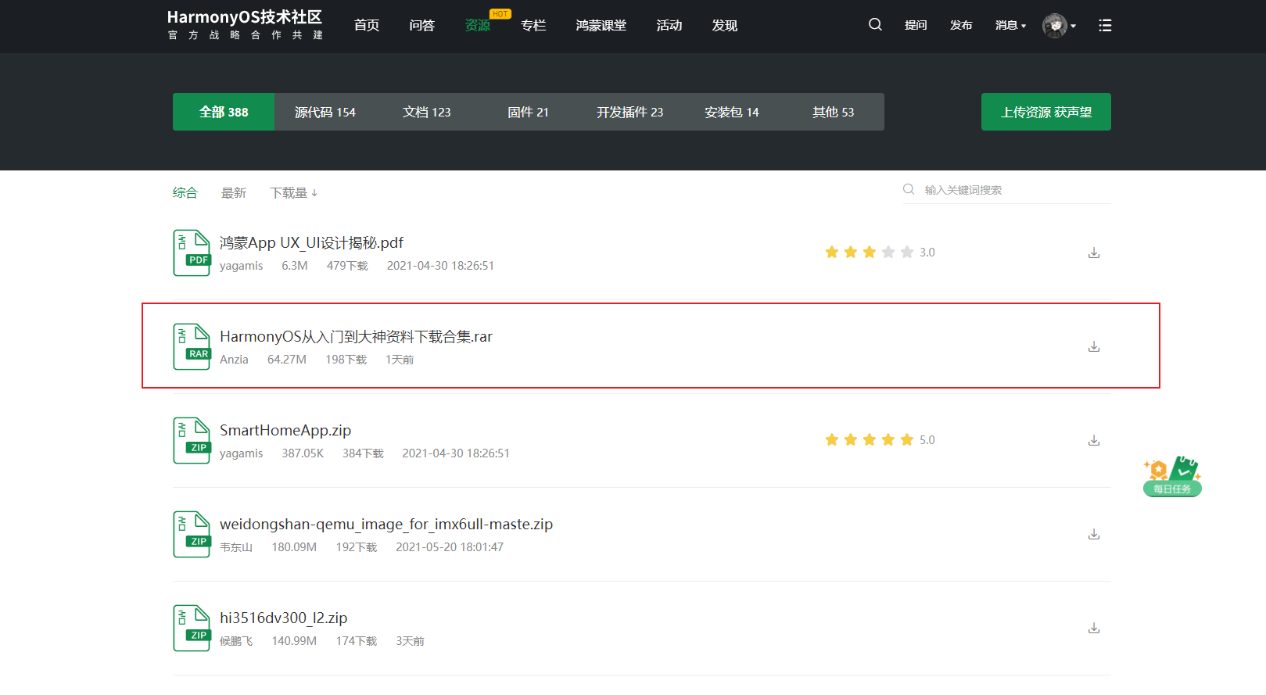Screen dimensions: 1266x695
Task: Focus the 输入关键词搜索 search field
Action: pyautogui.click(x=1016, y=190)
